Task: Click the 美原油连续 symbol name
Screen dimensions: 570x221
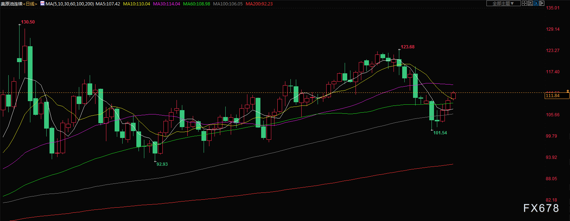Action: point(12,4)
